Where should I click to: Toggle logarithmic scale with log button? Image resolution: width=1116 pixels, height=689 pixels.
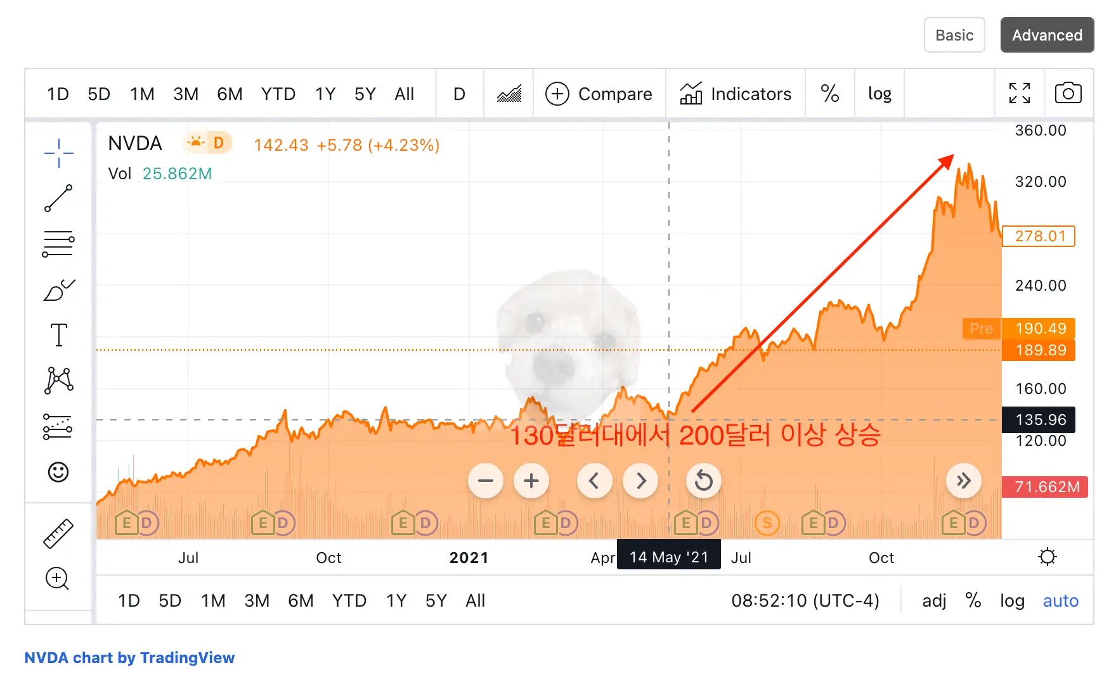[879, 93]
